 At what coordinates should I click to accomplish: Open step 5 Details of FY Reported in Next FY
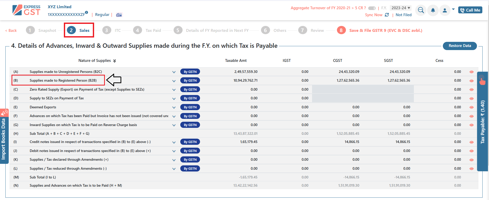tap(211, 30)
